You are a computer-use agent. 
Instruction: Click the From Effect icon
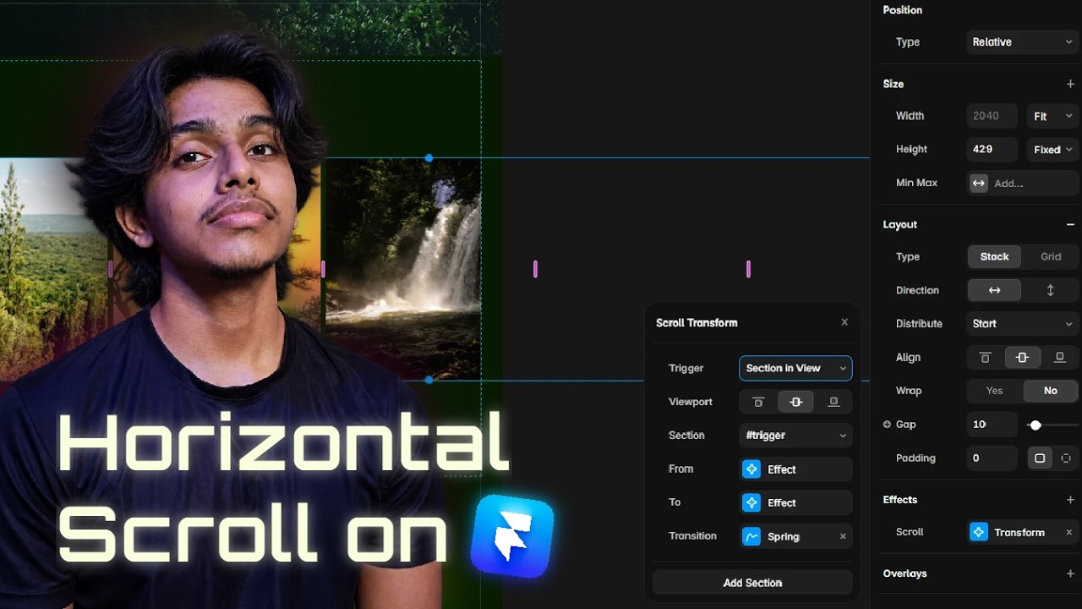coord(751,469)
